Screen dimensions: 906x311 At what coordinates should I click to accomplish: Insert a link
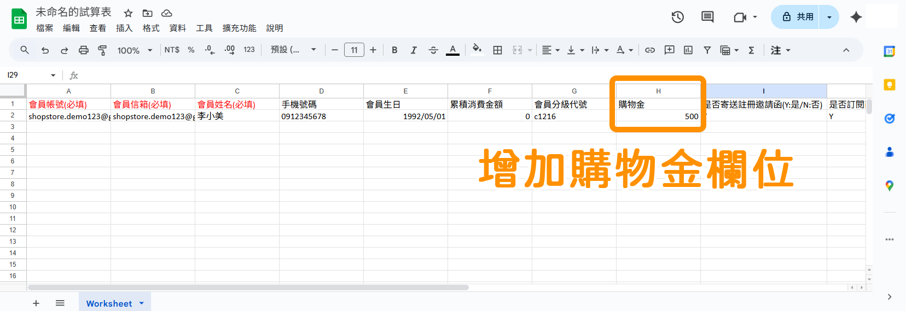point(650,50)
